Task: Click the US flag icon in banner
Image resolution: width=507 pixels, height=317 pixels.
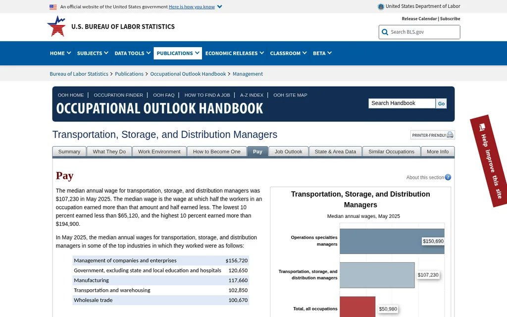Action: pos(53,7)
